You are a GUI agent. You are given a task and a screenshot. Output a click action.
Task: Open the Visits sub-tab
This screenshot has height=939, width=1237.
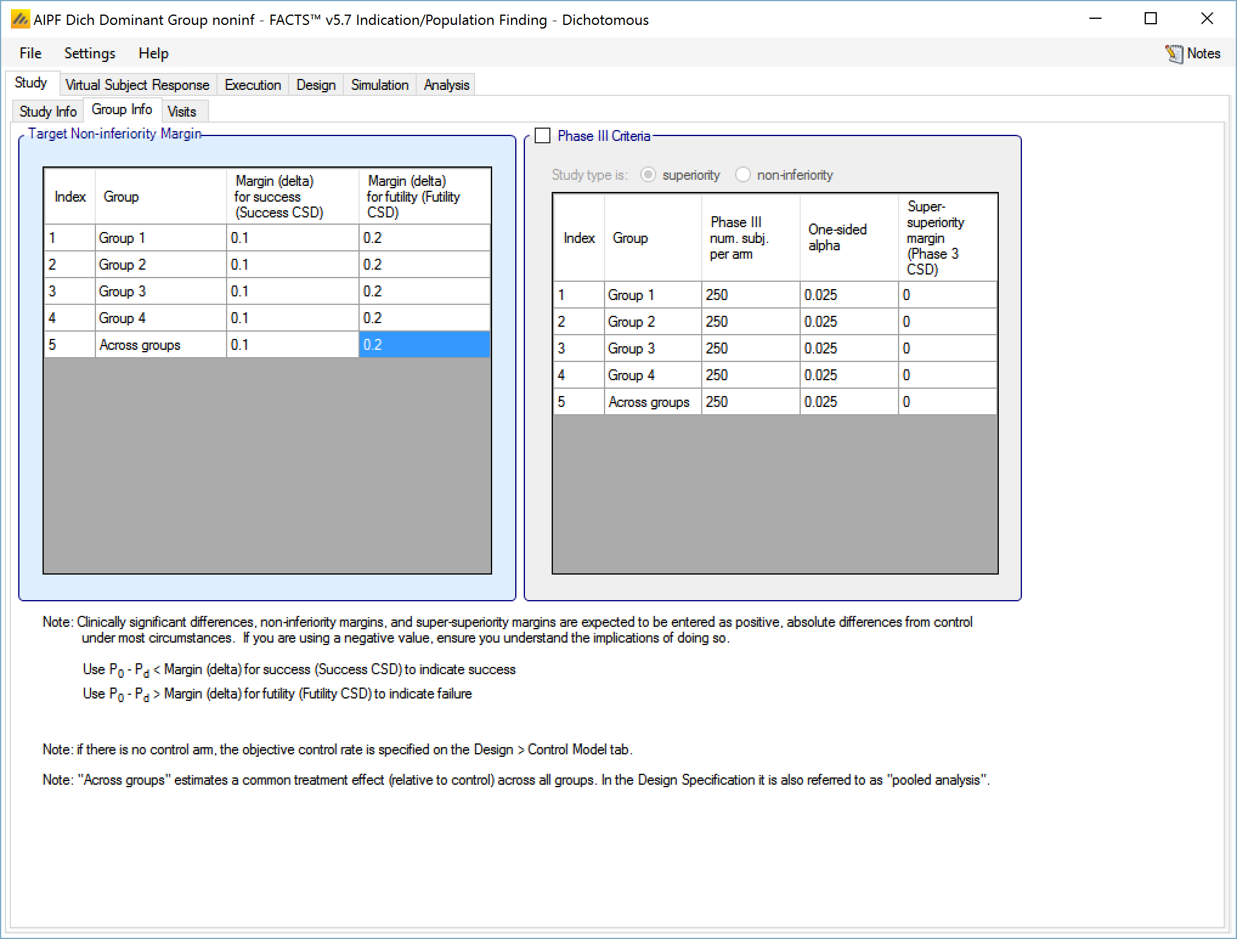[182, 112]
